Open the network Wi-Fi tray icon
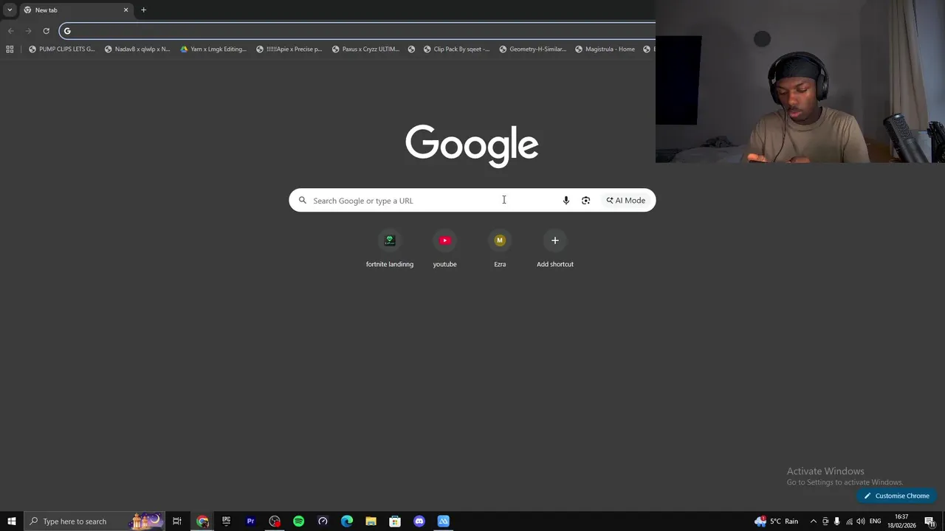Screen dimensions: 945x531 pos(849,521)
